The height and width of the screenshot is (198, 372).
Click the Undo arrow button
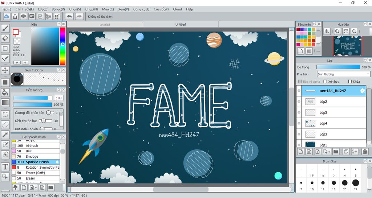[x=69, y=17]
